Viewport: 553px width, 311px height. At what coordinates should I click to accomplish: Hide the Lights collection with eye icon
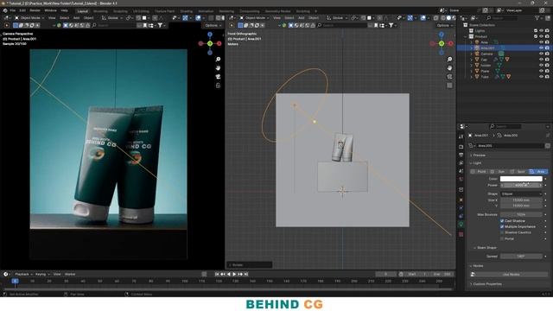542,31
